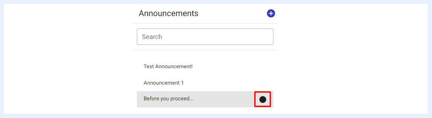Image resolution: width=432 pixels, height=118 pixels.
Task: Click the round blue plus beside Announcements
Action: tap(271, 13)
